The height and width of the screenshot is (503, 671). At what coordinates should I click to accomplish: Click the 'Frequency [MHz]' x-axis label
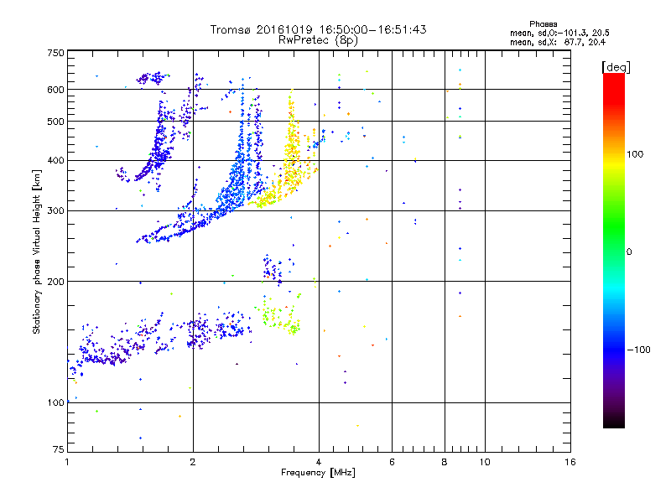[x=318, y=473]
